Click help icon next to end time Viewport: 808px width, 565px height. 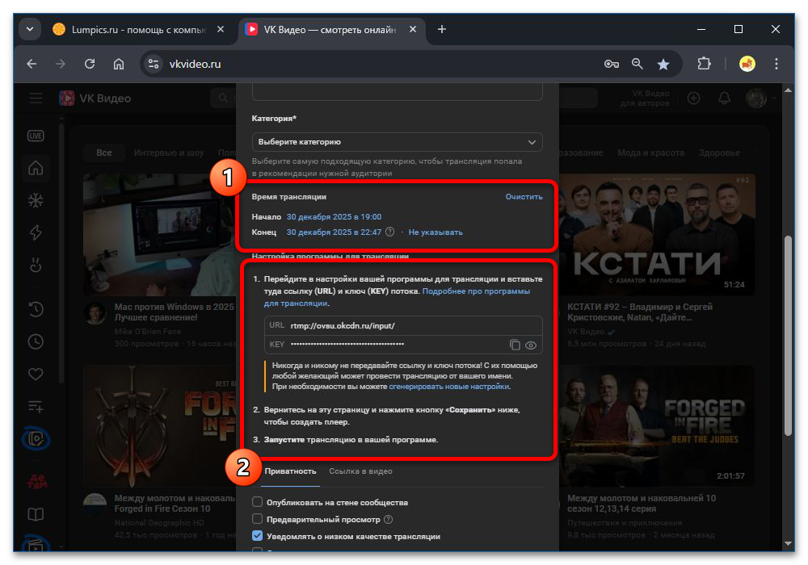[390, 232]
